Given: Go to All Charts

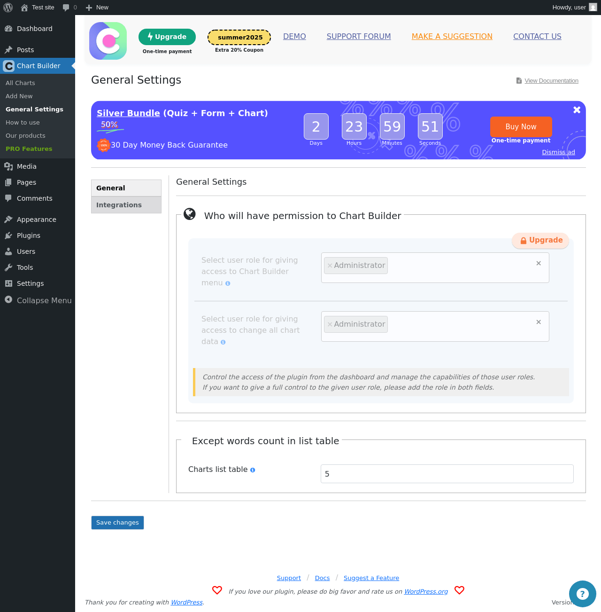Looking at the screenshot, I should coord(20,83).
